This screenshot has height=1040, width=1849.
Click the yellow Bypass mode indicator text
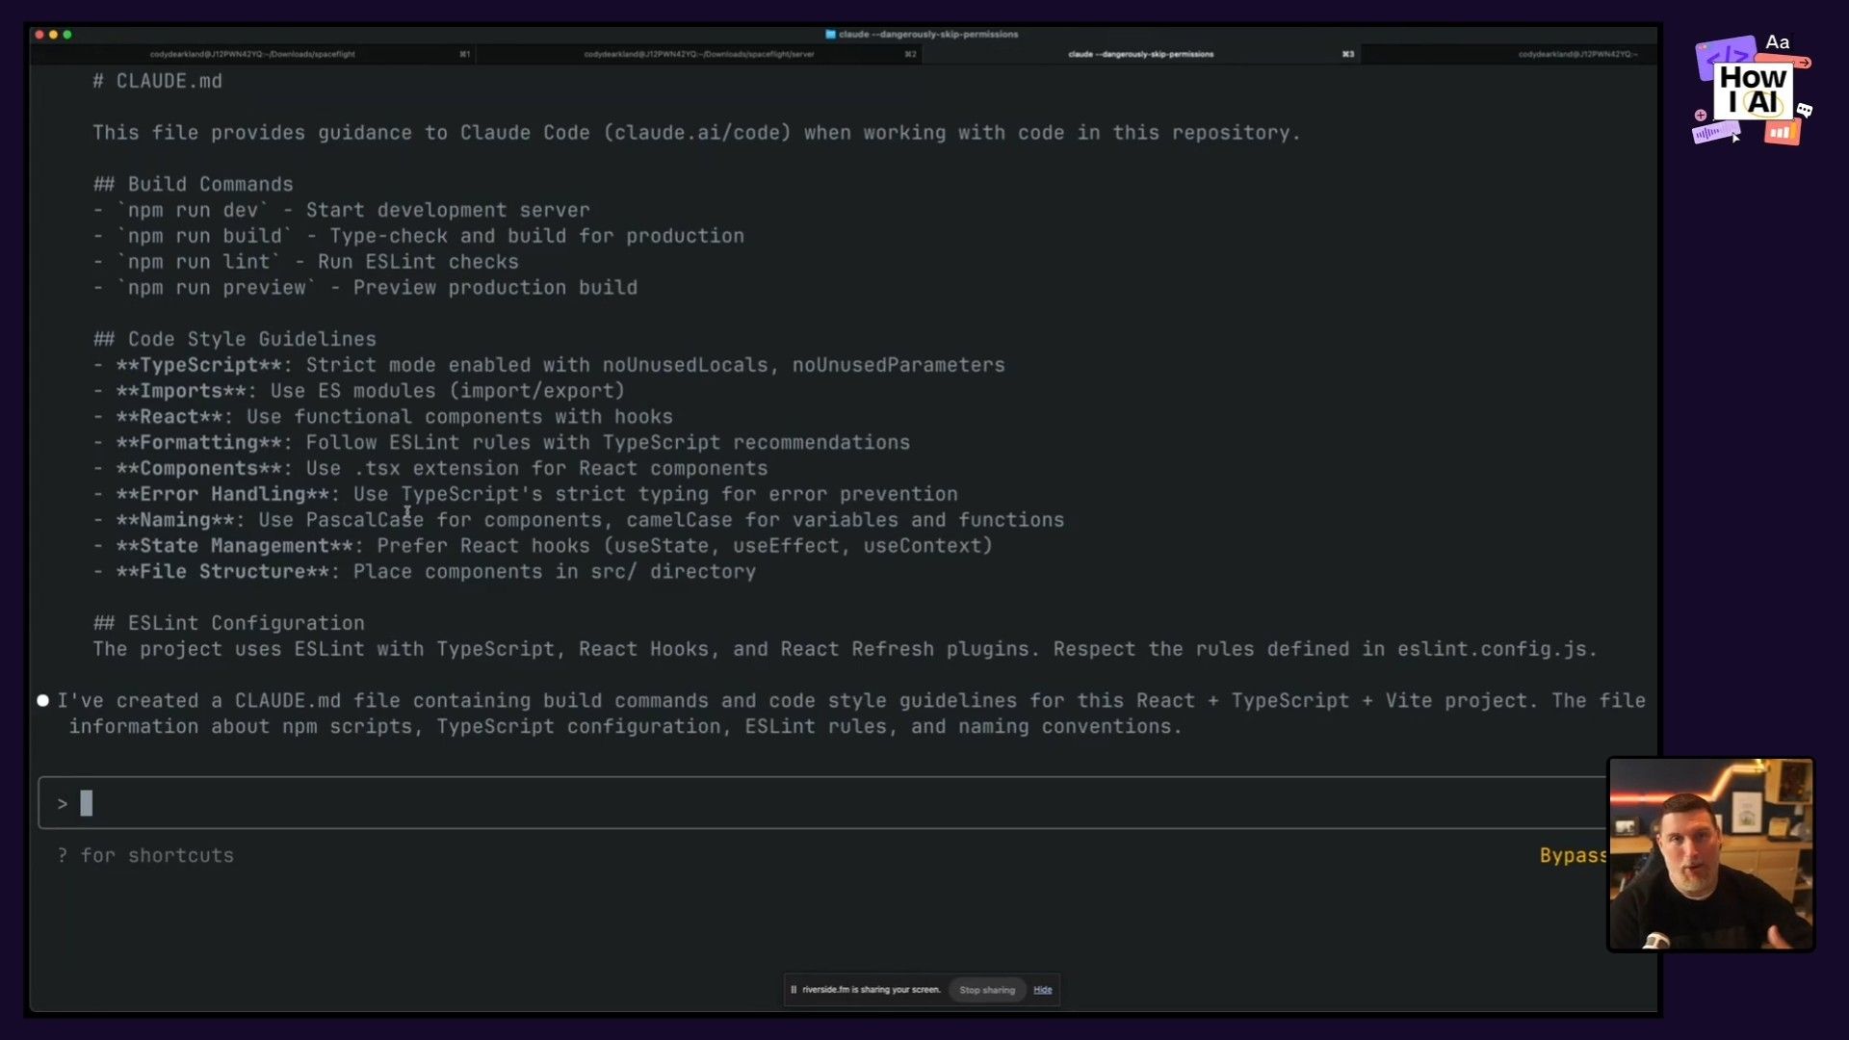1573,856
